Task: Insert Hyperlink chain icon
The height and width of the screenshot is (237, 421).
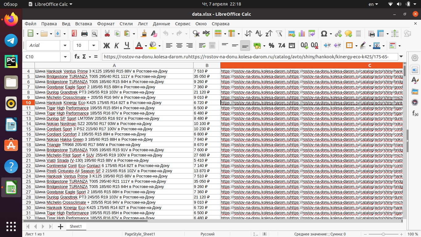Action: (338, 34)
